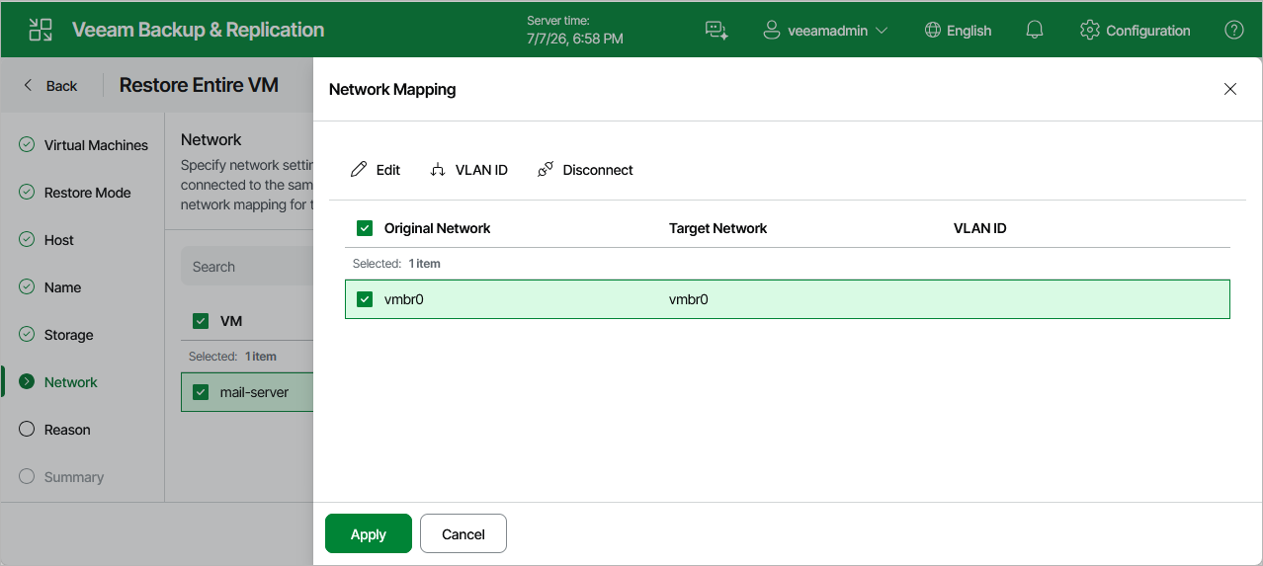Select the vmbr0 original network cell
The image size is (1263, 566).
click(x=403, y=299)
